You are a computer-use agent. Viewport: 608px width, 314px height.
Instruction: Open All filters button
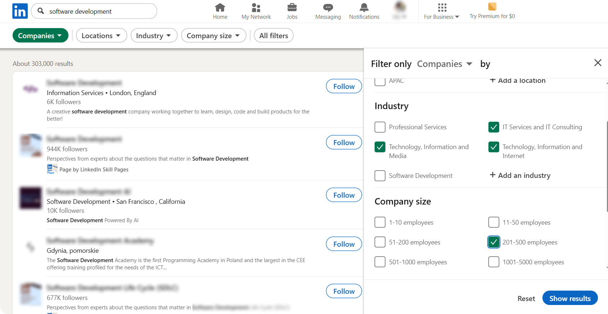[274, 35]
